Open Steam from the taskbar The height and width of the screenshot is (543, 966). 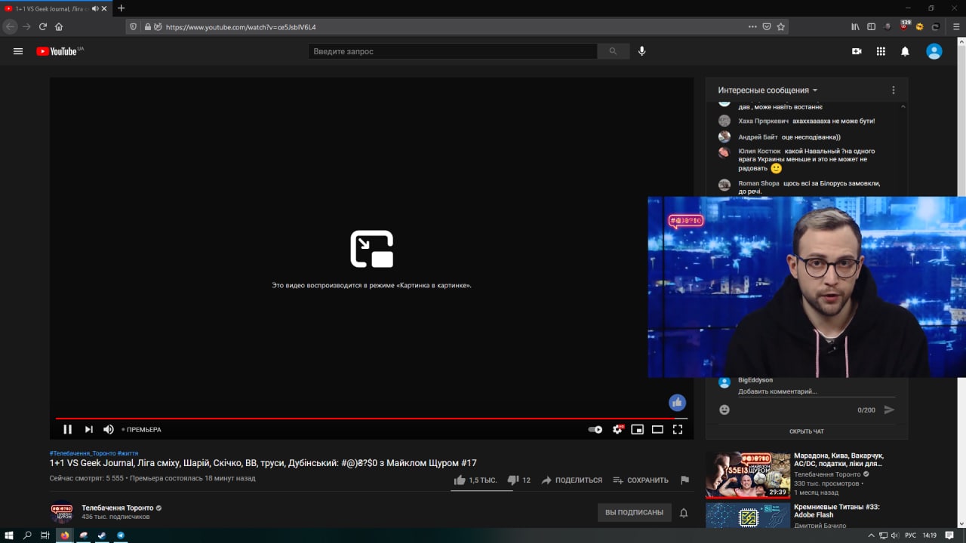(102, 535)
